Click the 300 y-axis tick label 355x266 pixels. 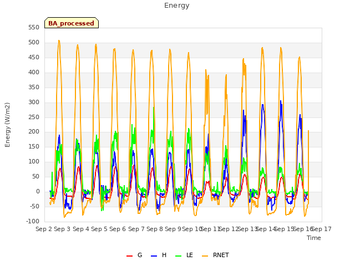tap(34, 102)
